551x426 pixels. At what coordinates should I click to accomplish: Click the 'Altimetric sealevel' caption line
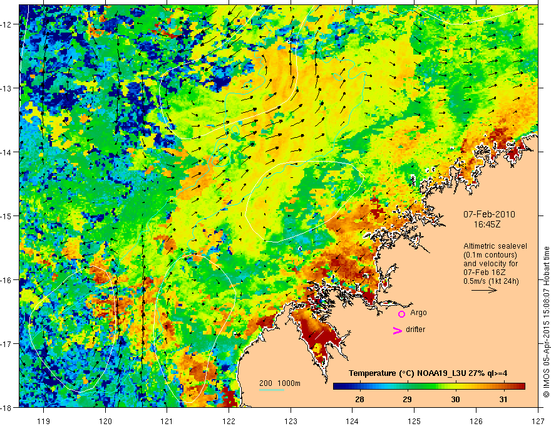[495, 246]
